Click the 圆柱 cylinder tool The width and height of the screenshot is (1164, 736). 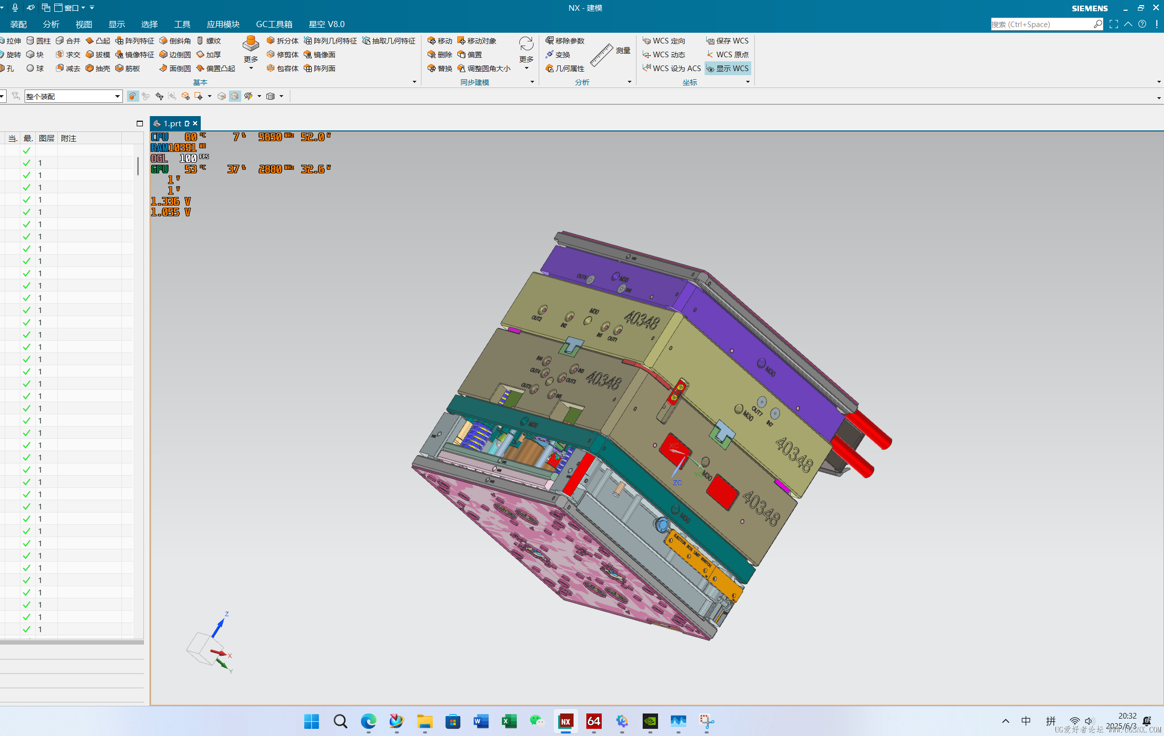coord(39,41)
